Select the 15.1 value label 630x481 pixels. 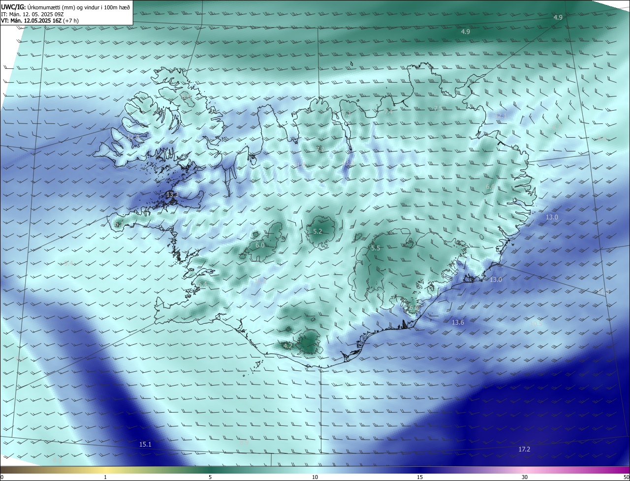(x=145, y=444)
